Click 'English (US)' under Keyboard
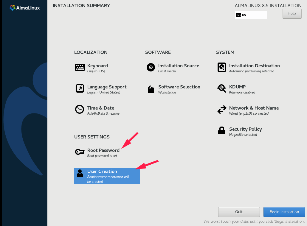 (x=96, y=71)
